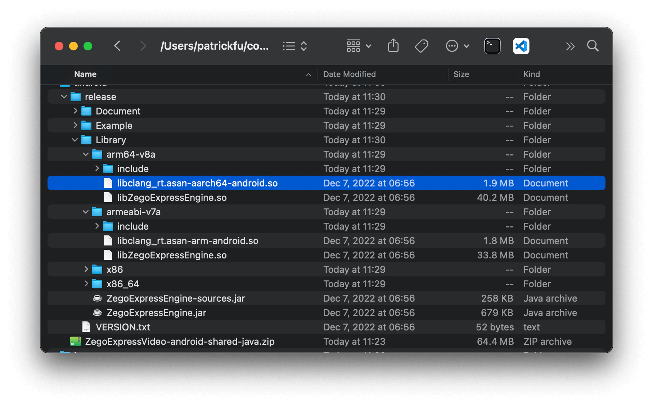Click the Document folder icon
This screenshot has width=653, height=406.
[86, 111]
